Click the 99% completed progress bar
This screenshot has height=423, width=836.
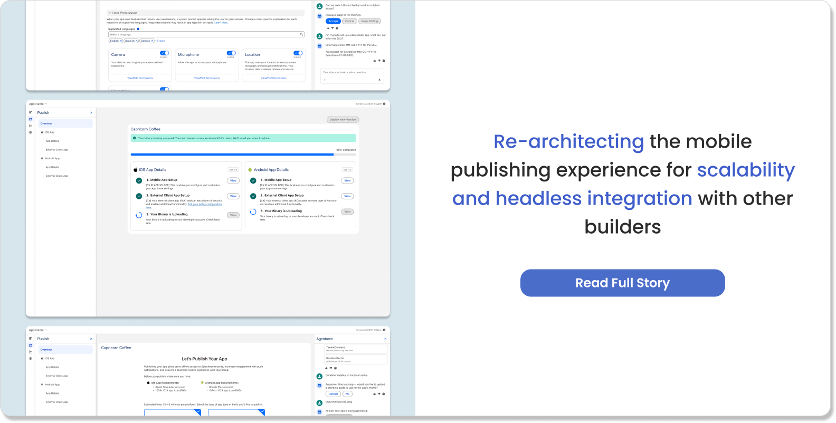pyautogui.click(x=243, y=155)
